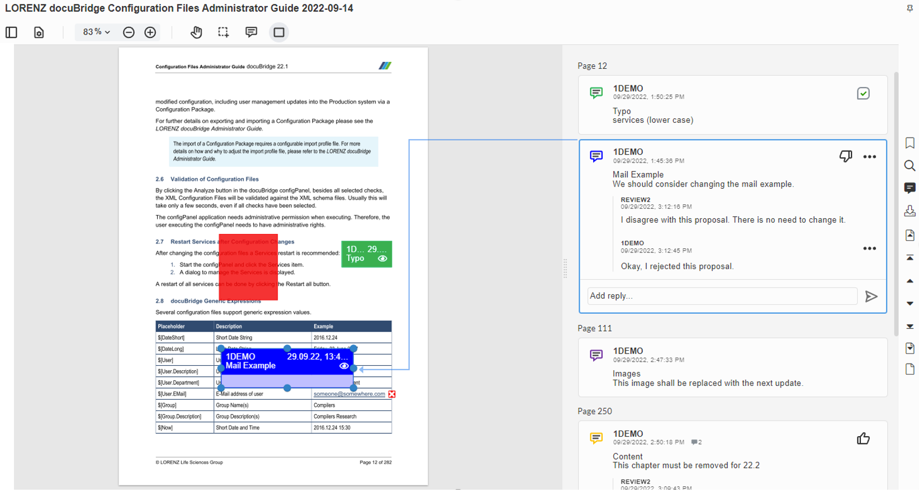This screenshot has width=919, height=502.
Task: Zoom in with the plus button
Action: (x=150, y=32)
